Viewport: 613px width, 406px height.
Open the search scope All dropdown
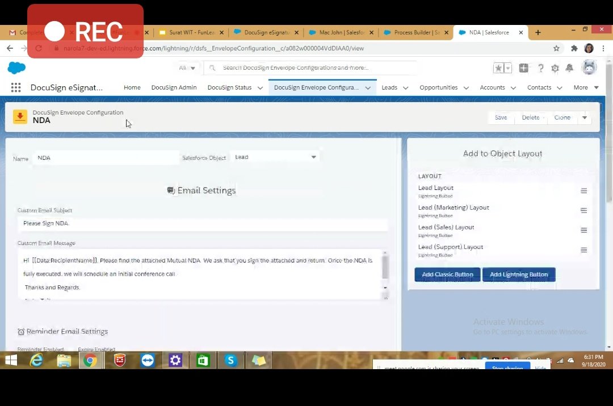tap(187, 68)
